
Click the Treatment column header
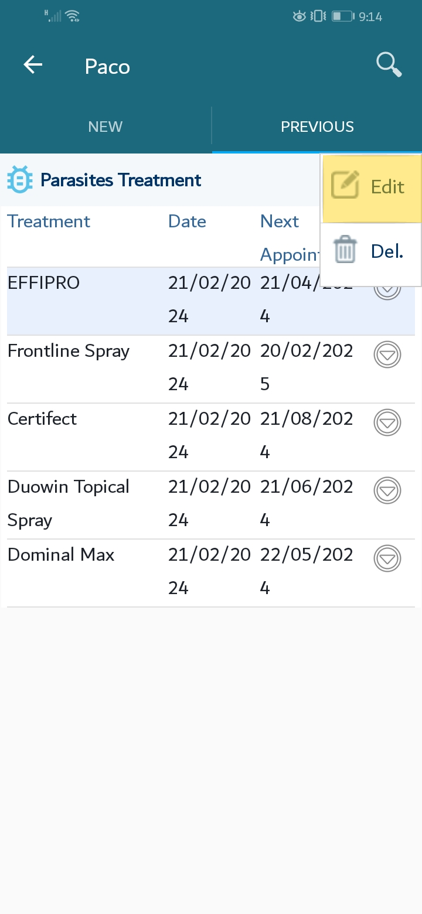[x=49, y=221]
